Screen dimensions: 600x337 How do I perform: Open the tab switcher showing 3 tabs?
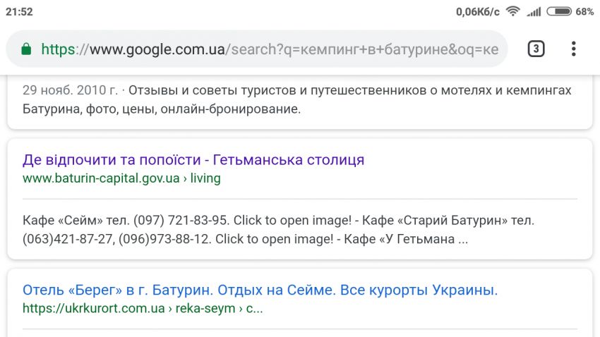(x=536, y=49)
